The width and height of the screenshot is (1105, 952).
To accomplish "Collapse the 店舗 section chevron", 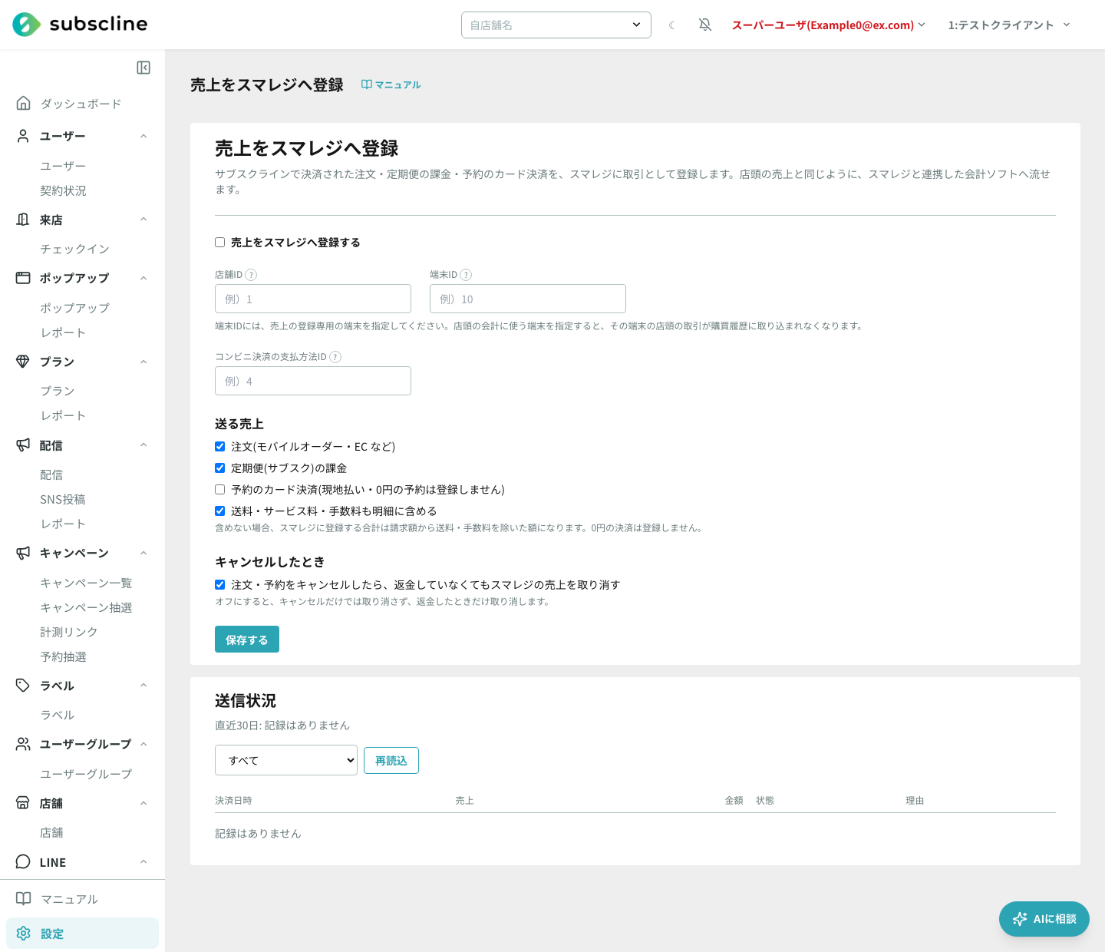I will point(143,803).
